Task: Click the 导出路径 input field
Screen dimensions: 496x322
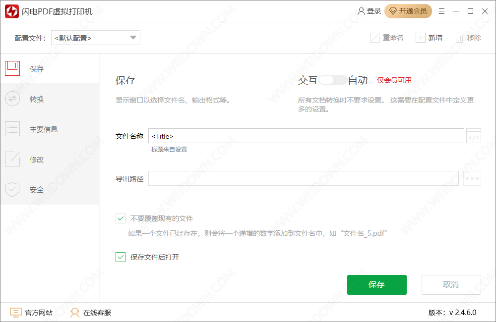Action: click(304, 178)
